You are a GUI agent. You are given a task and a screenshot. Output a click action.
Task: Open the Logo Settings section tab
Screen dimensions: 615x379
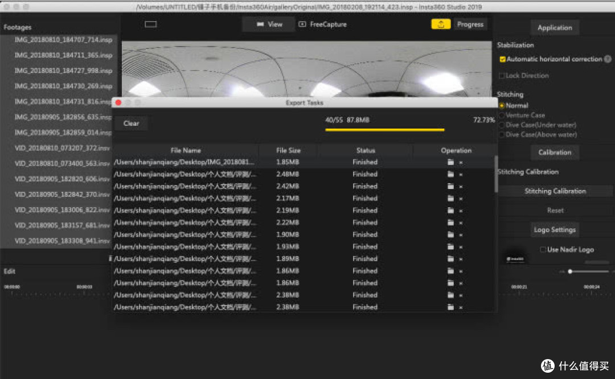(x=555, y=230)
